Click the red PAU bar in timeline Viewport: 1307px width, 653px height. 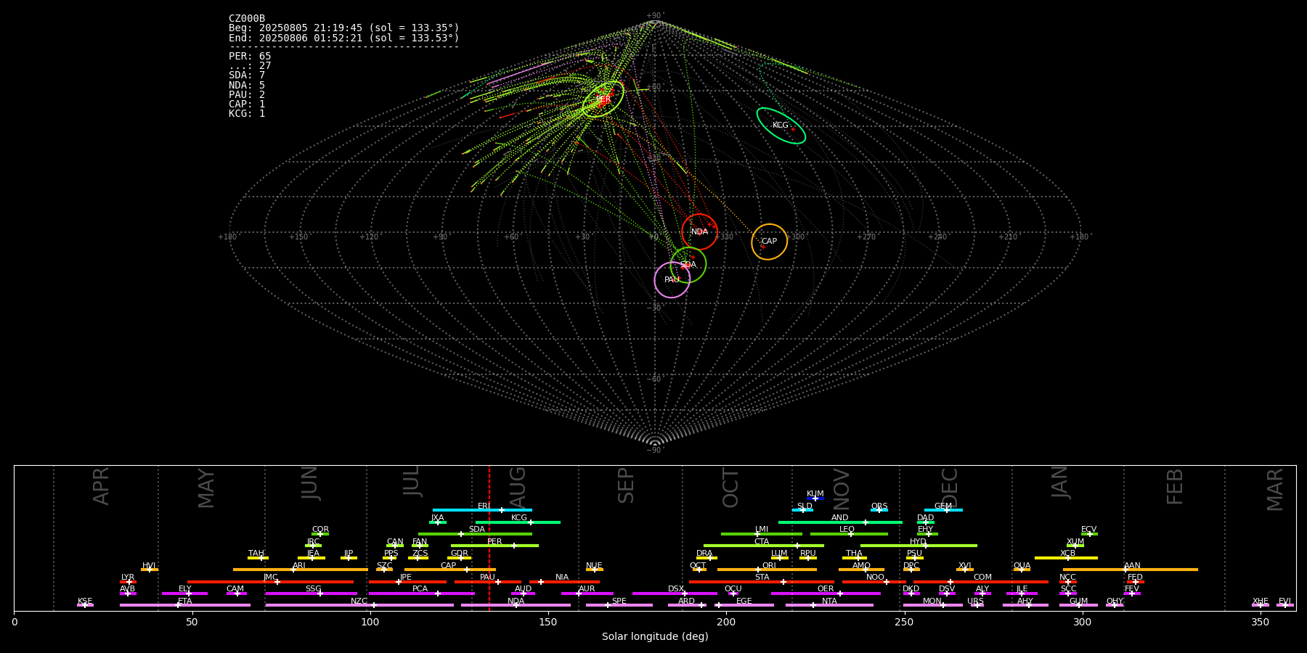[x=488, y=581]
